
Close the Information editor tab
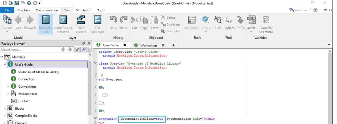click(163, 45)
